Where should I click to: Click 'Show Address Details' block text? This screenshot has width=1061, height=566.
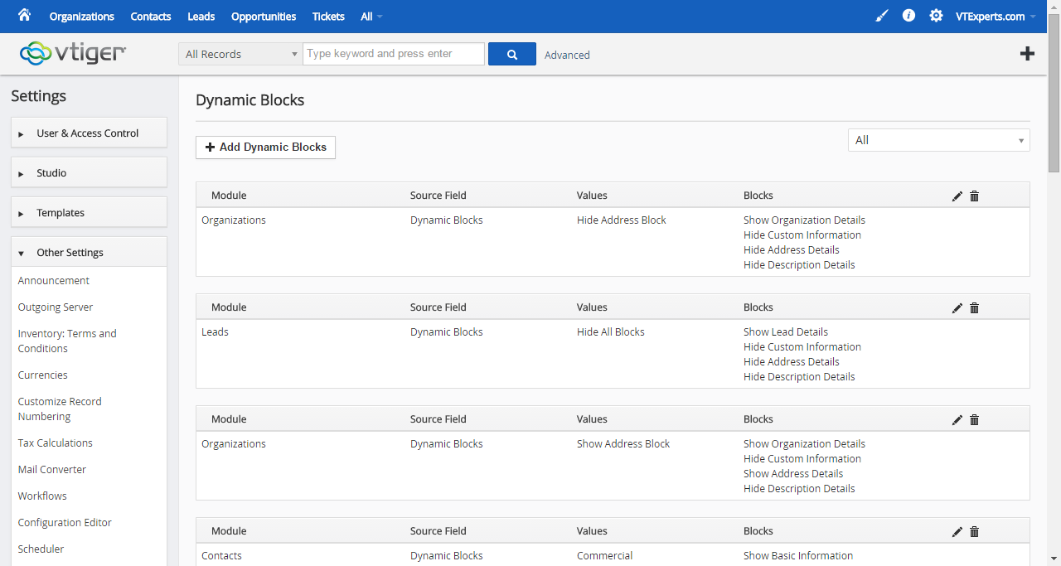[793, 473]
